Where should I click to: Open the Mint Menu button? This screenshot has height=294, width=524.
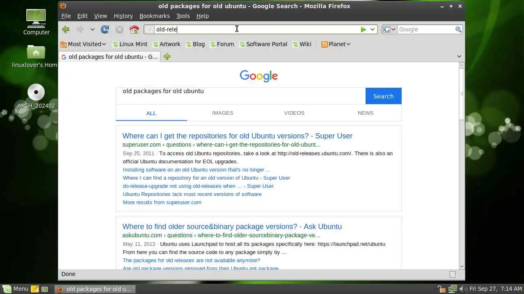(x=15, y=289)
